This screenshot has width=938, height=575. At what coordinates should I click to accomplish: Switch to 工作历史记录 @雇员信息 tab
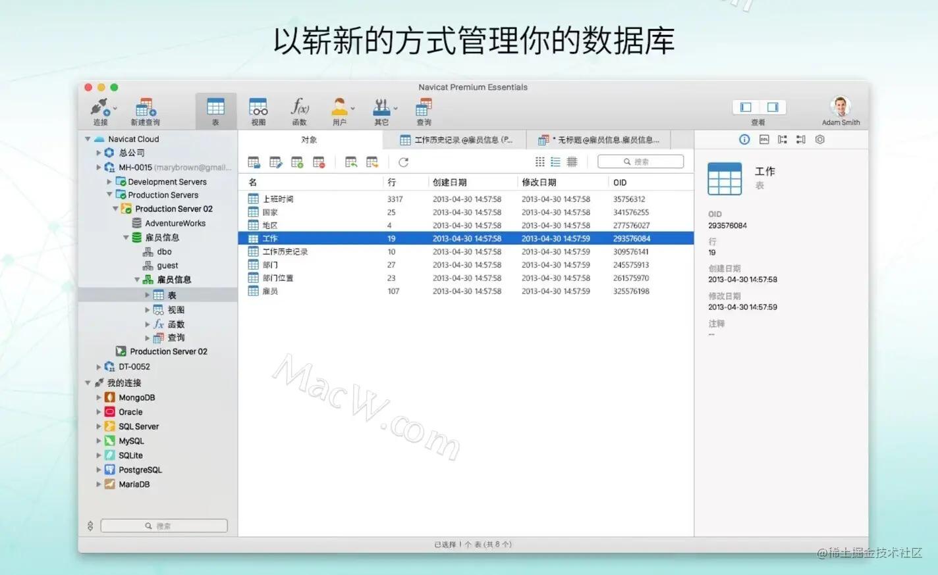pos(455,139)
